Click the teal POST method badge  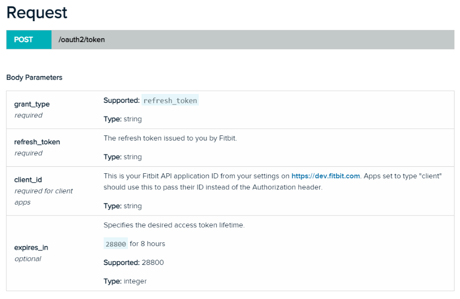coord(23,40)
